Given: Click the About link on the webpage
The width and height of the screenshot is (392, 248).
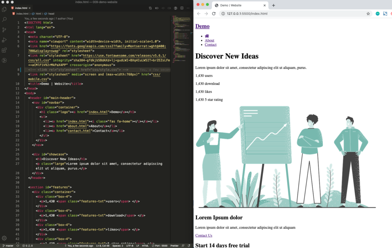Looking at the screenshot, I should coord(209,41).
